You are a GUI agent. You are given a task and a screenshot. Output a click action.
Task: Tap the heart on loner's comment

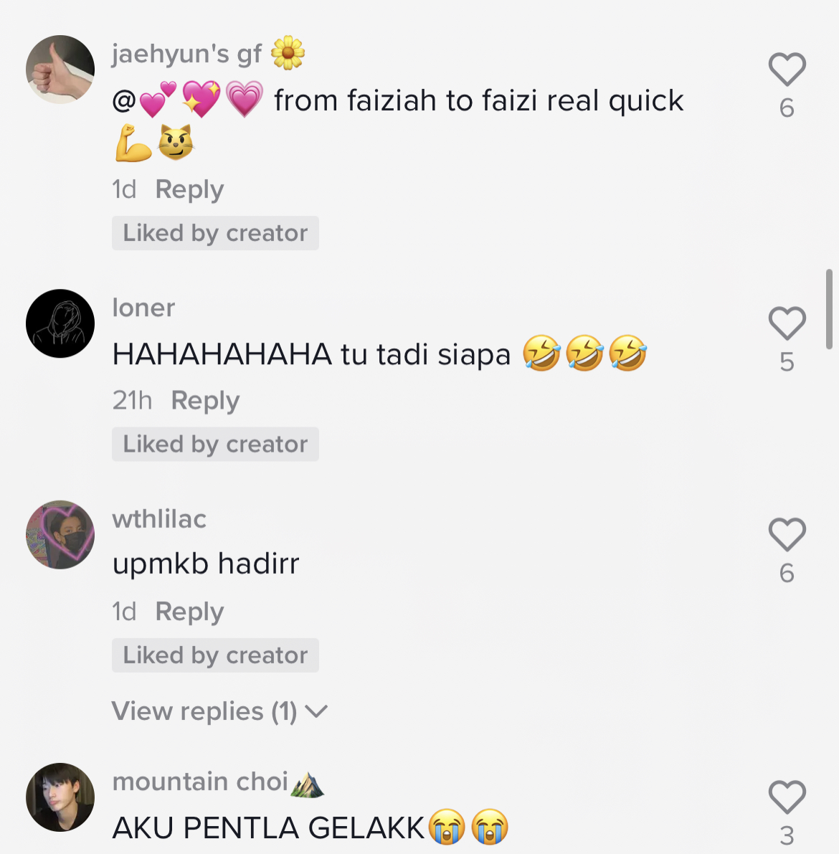[787, 323]
